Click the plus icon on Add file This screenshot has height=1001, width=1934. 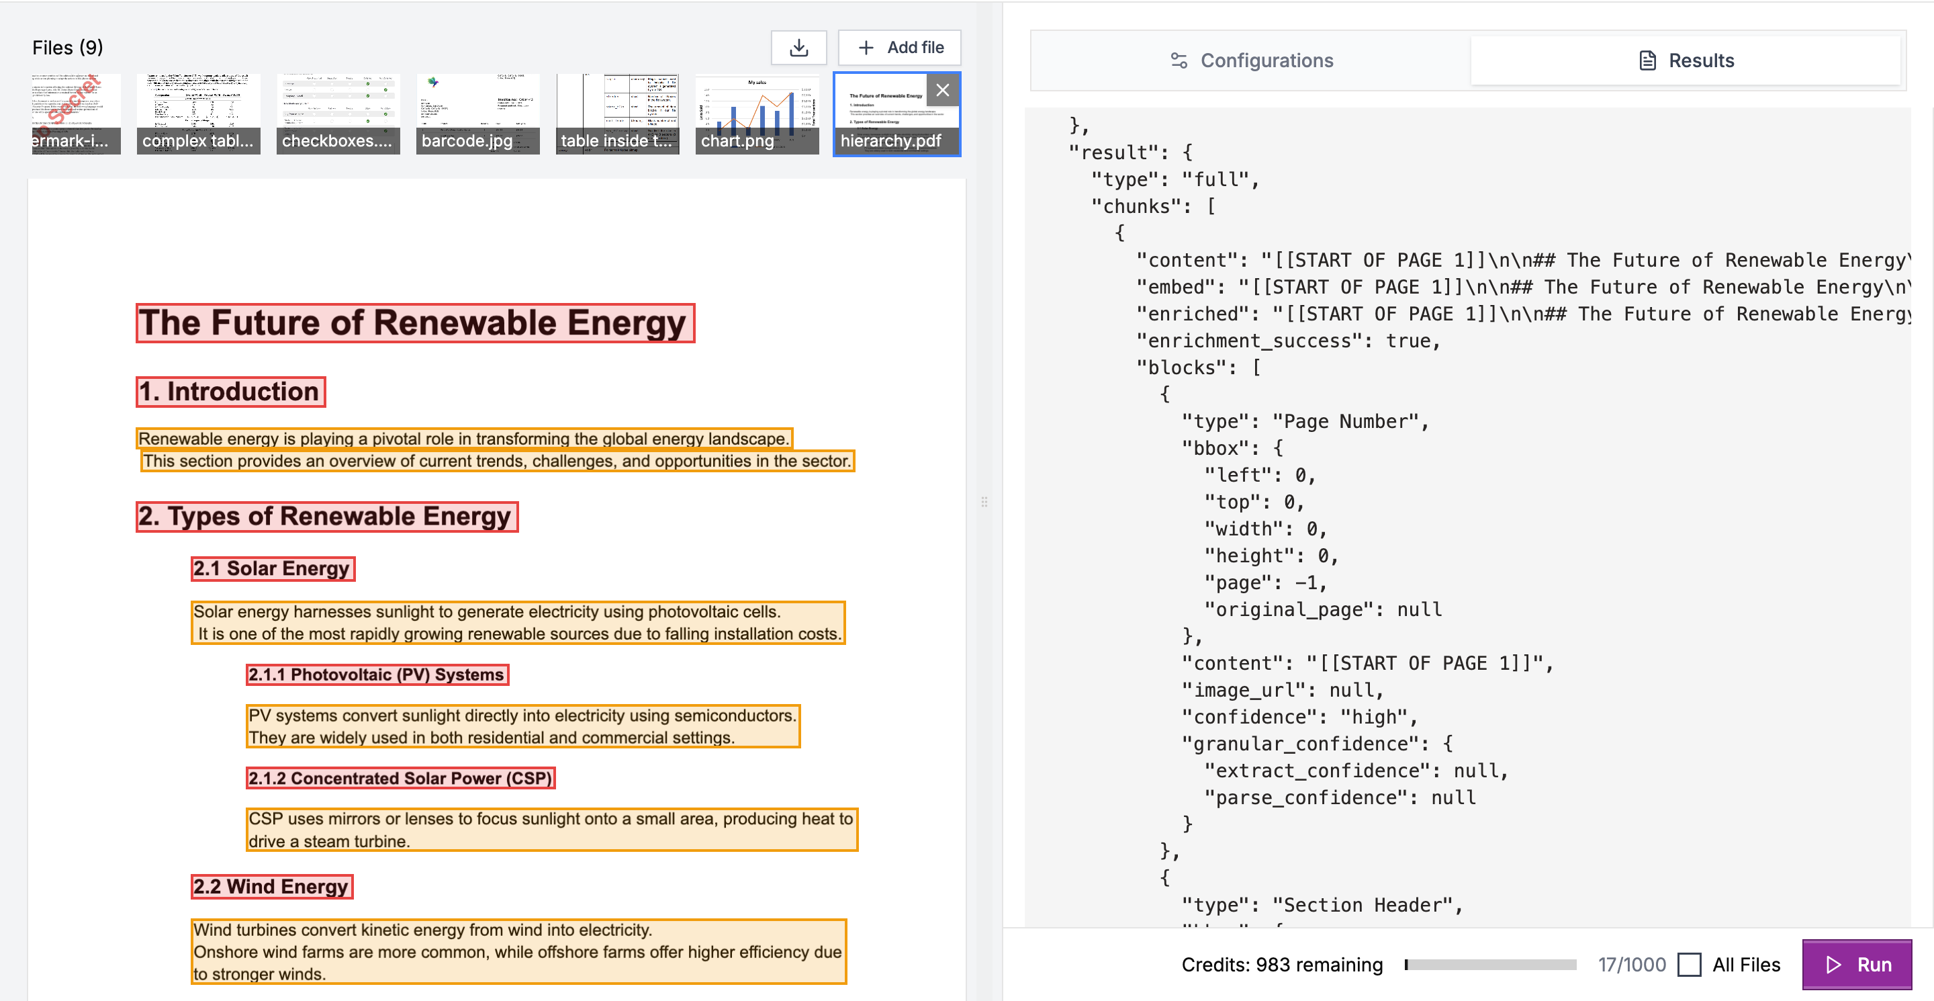(x=867, y=47)
